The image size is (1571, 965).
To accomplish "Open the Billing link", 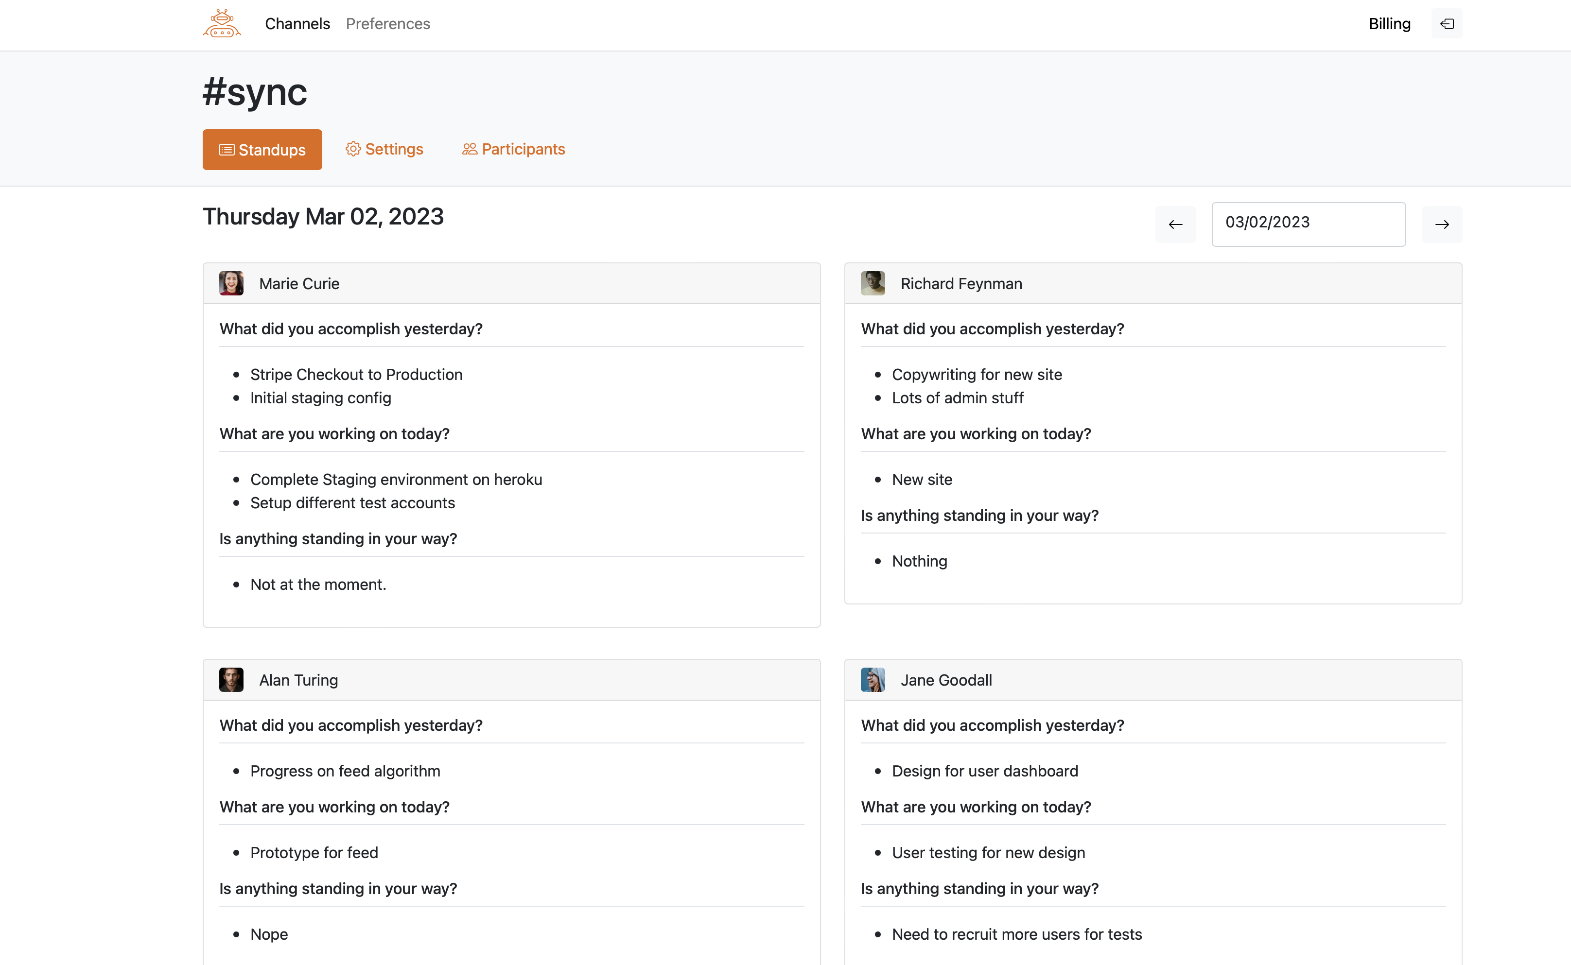I will [1390, 24].
